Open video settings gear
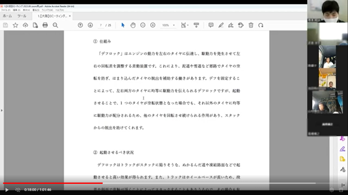 coord(331,190)
